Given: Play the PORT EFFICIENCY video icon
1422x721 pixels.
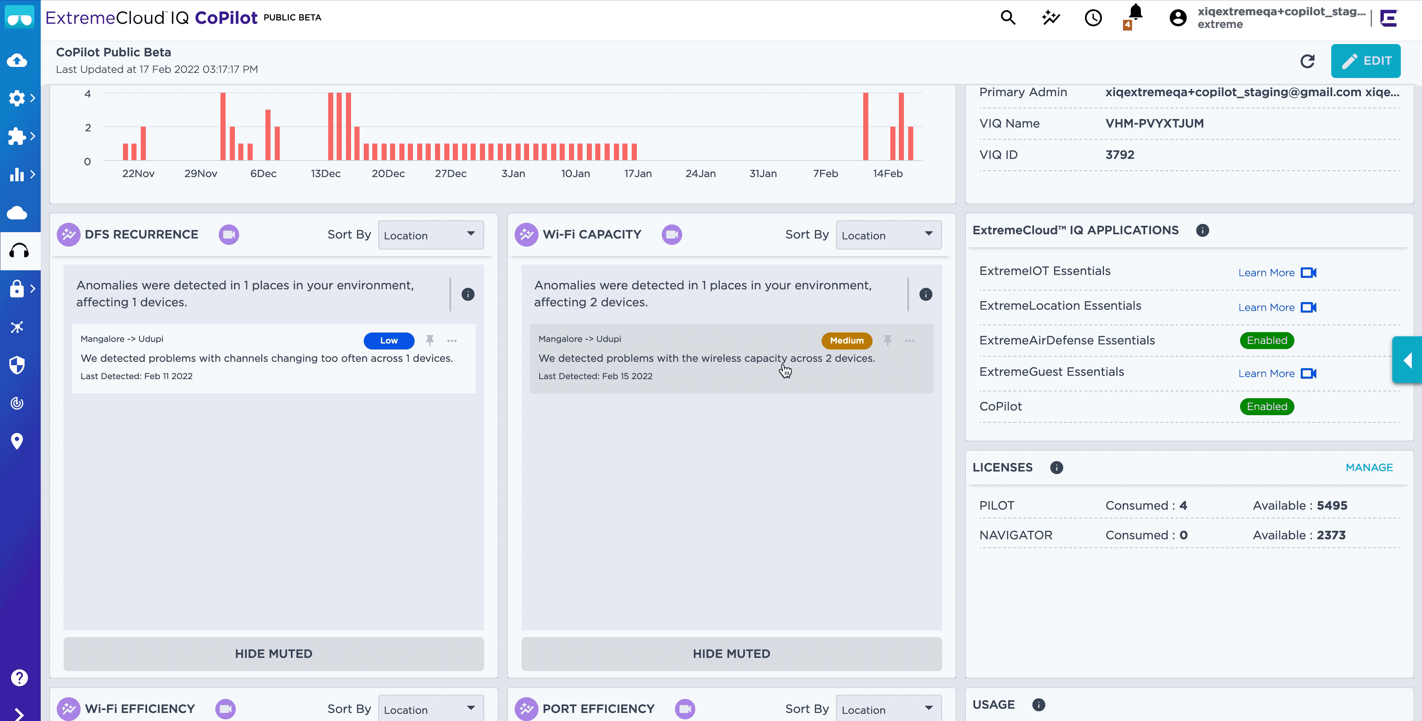Looking at the screenshot, I should pyautogui.click(x=685, y=709).
